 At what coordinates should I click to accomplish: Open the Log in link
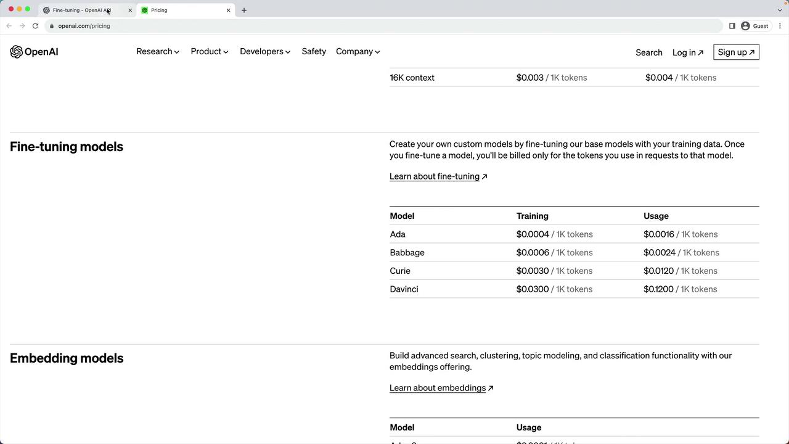pyautogui.click(x=687, y=52)
